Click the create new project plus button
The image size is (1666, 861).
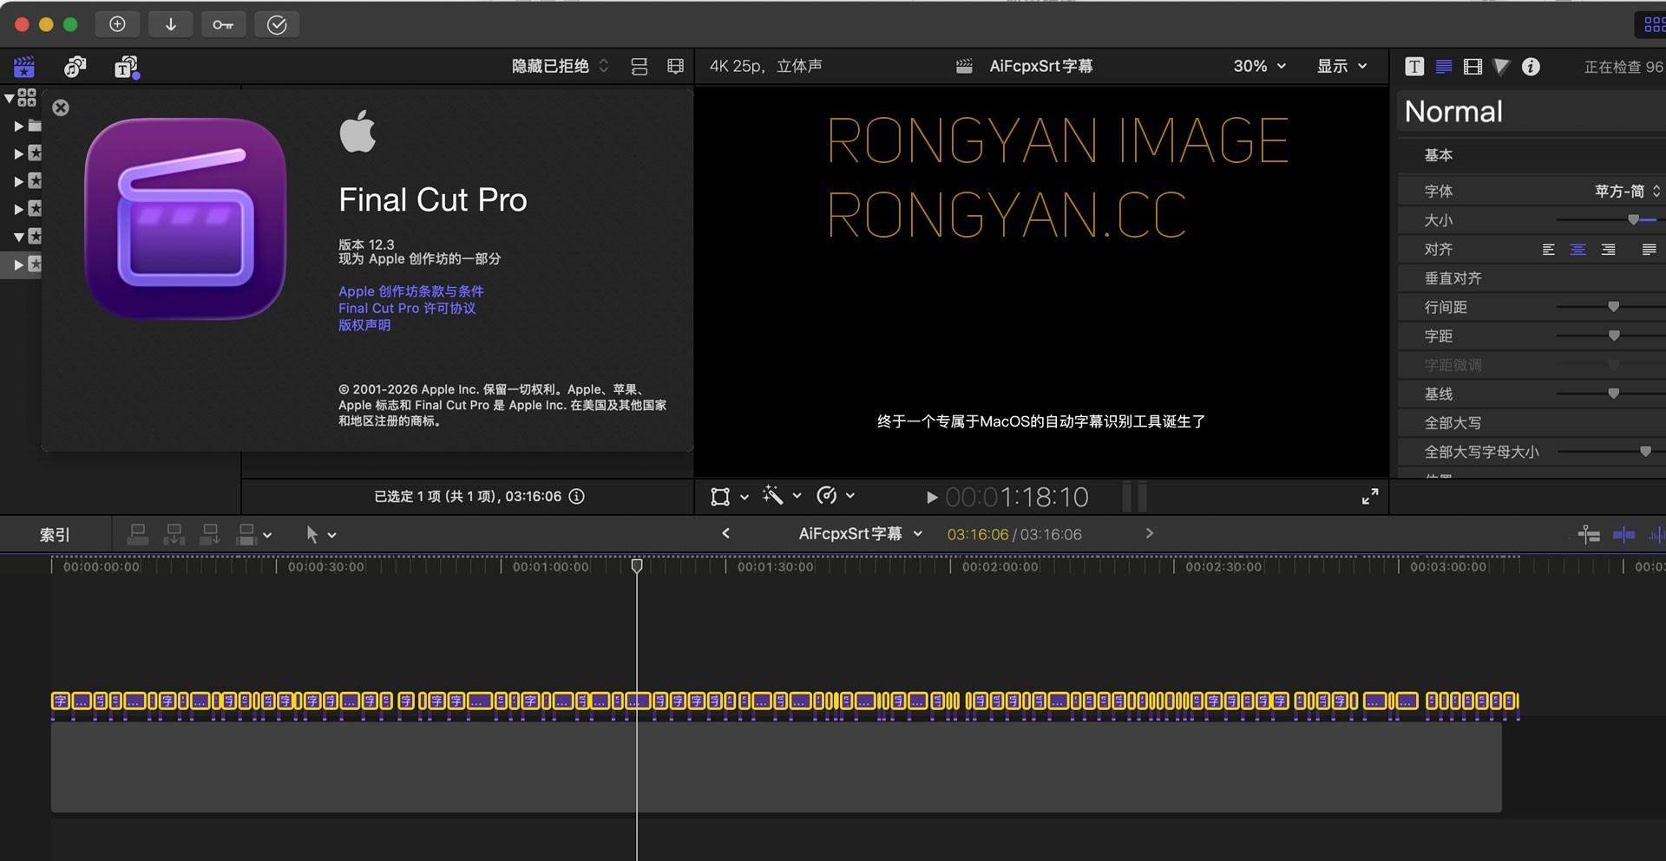coord(117,24)
